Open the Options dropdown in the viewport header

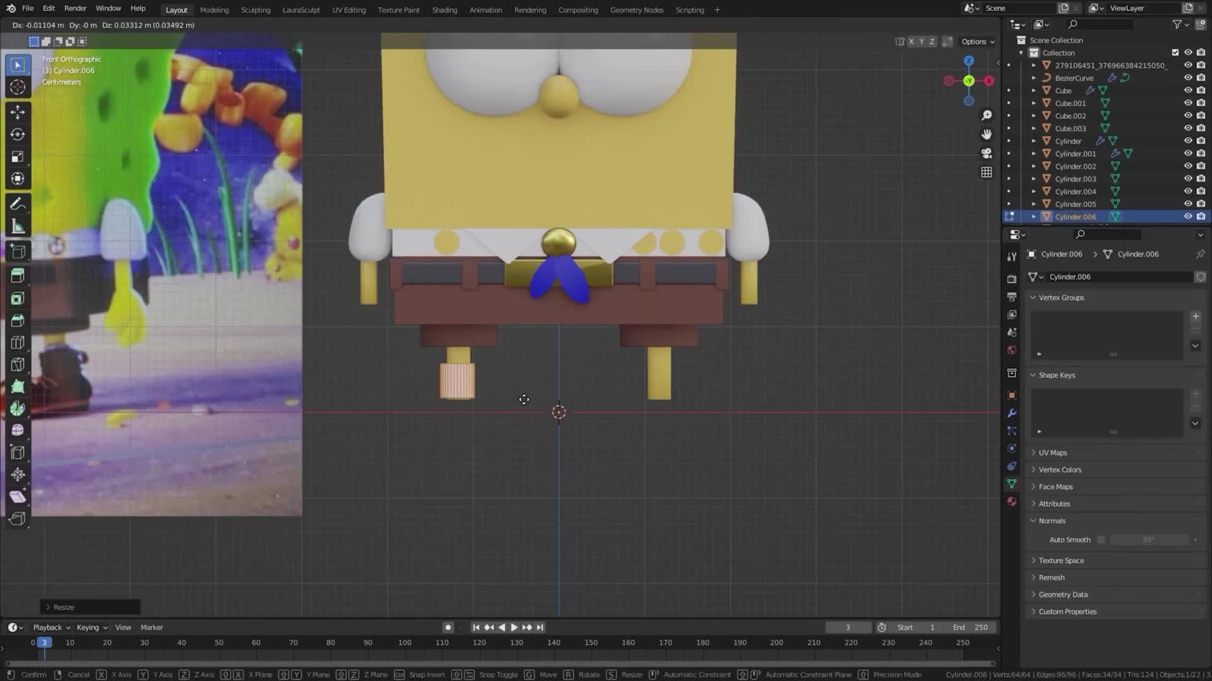coord(977,41)
